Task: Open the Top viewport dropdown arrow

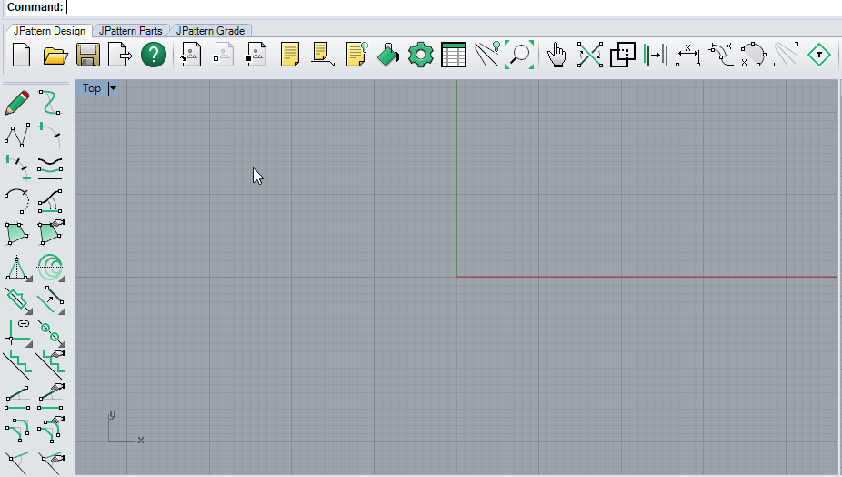Action: pos(113,88)
